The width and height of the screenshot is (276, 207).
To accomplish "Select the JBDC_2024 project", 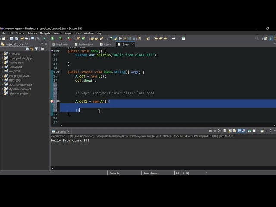I will (15, 80).
